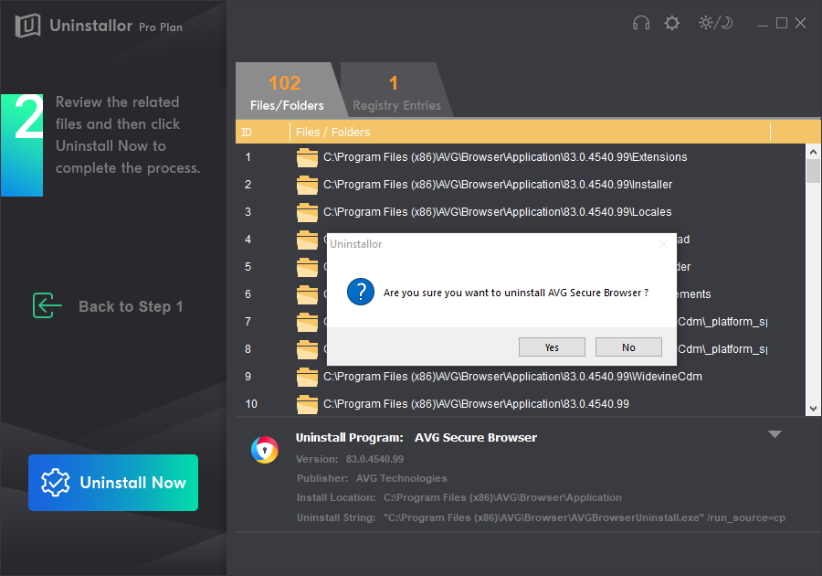Close the Uninstallor confirmation dialog
The height and width of the screenshot is (576, 822).
click(663, 244)
